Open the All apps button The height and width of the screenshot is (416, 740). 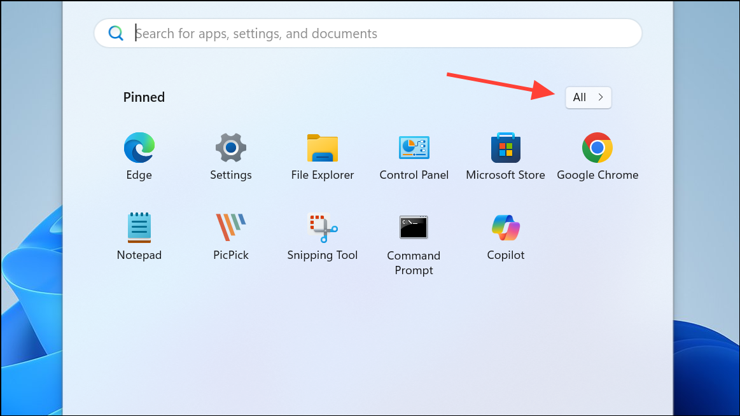click(588, 97)
